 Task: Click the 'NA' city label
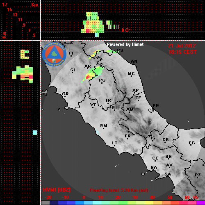(154, 168)
